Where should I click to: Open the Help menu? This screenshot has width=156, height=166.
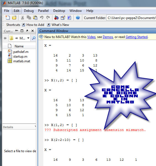(x=90, y=11)
